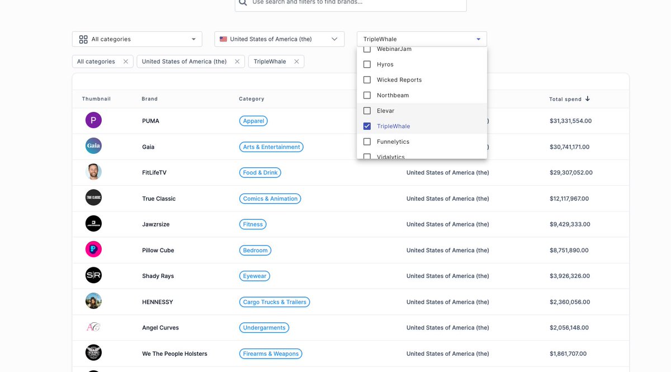
Task: Open the FitLifeTV brand name
Action: (x=154, y=172)
